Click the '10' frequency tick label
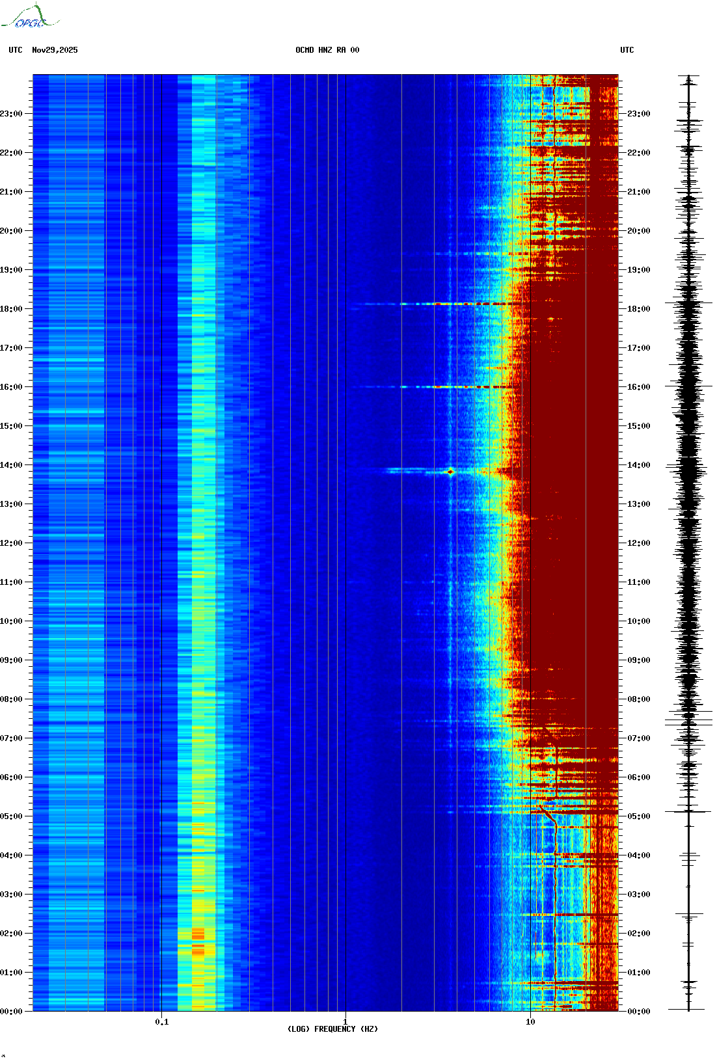 click(x=530, y=1022)
